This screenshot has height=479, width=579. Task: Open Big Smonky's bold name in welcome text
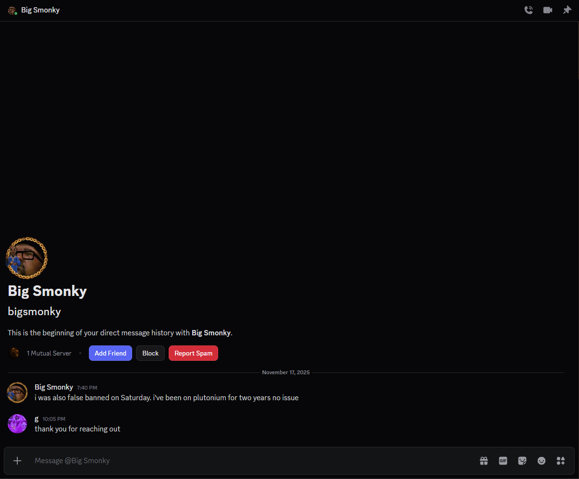pyautogui.click(x=211, y=332)
